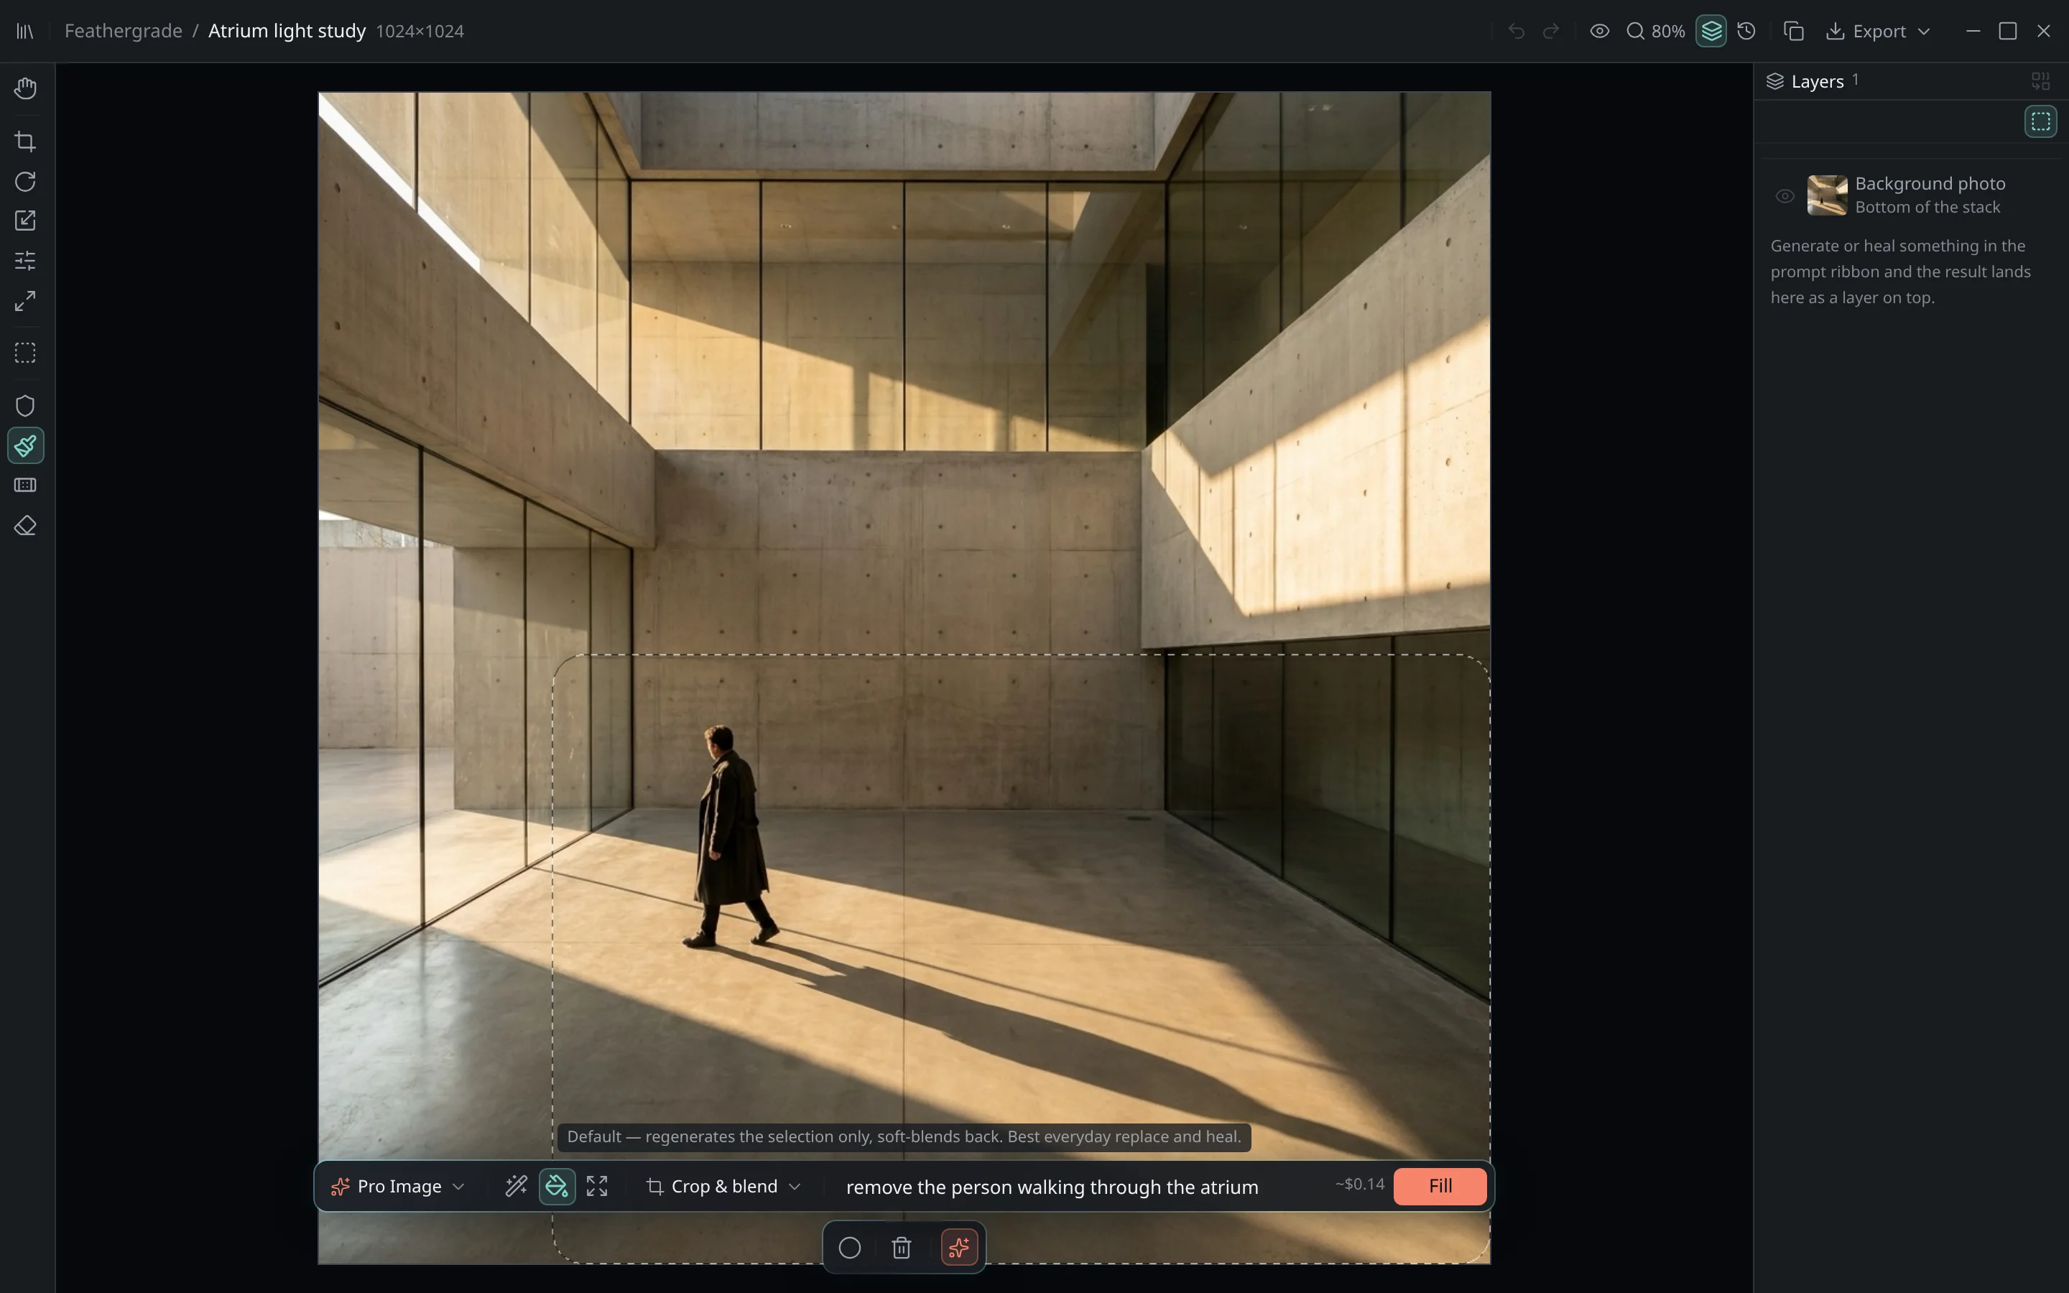Toggle the preview eye in top bar
Screen dimensions: 2069x1293
[1600, 32]
